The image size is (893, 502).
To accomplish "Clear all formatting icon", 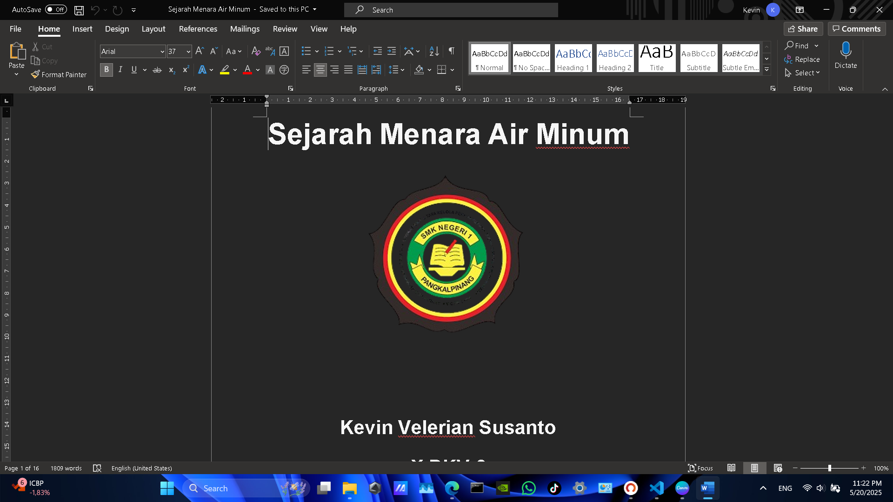I will tap(256, 51).
